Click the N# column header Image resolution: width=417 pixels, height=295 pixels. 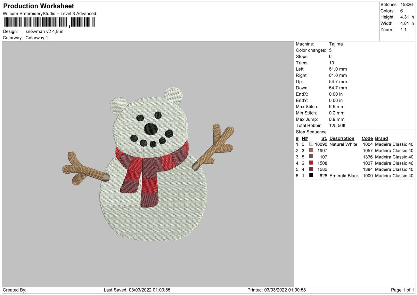click(x=305, y=138)
